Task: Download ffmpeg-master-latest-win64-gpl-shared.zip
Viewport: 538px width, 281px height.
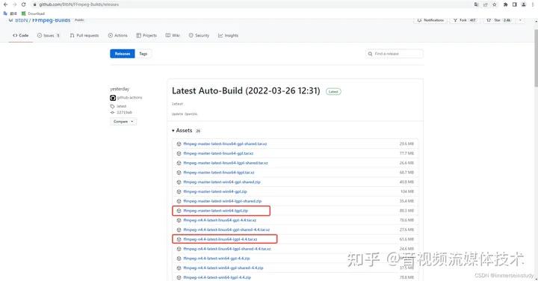Action: coord(222,182)
